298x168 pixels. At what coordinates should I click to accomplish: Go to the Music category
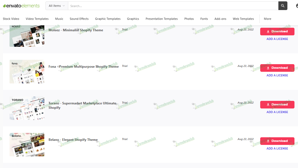click(x=59, y=19)
